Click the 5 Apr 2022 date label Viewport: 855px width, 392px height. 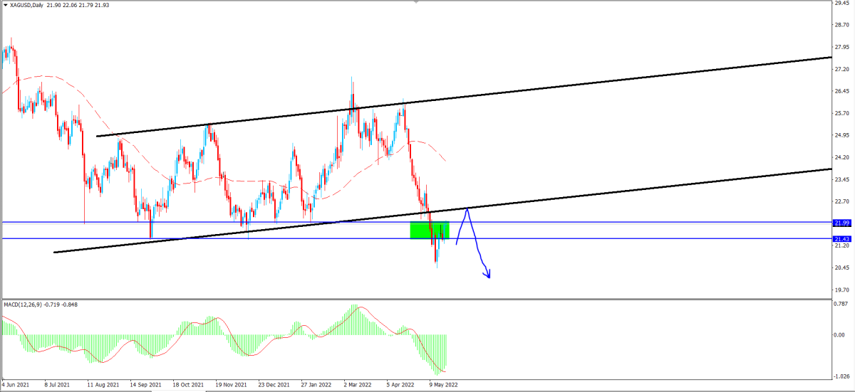[400, 385]
